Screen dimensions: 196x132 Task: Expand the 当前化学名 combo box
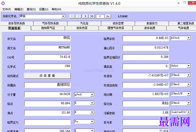(63, 16)
